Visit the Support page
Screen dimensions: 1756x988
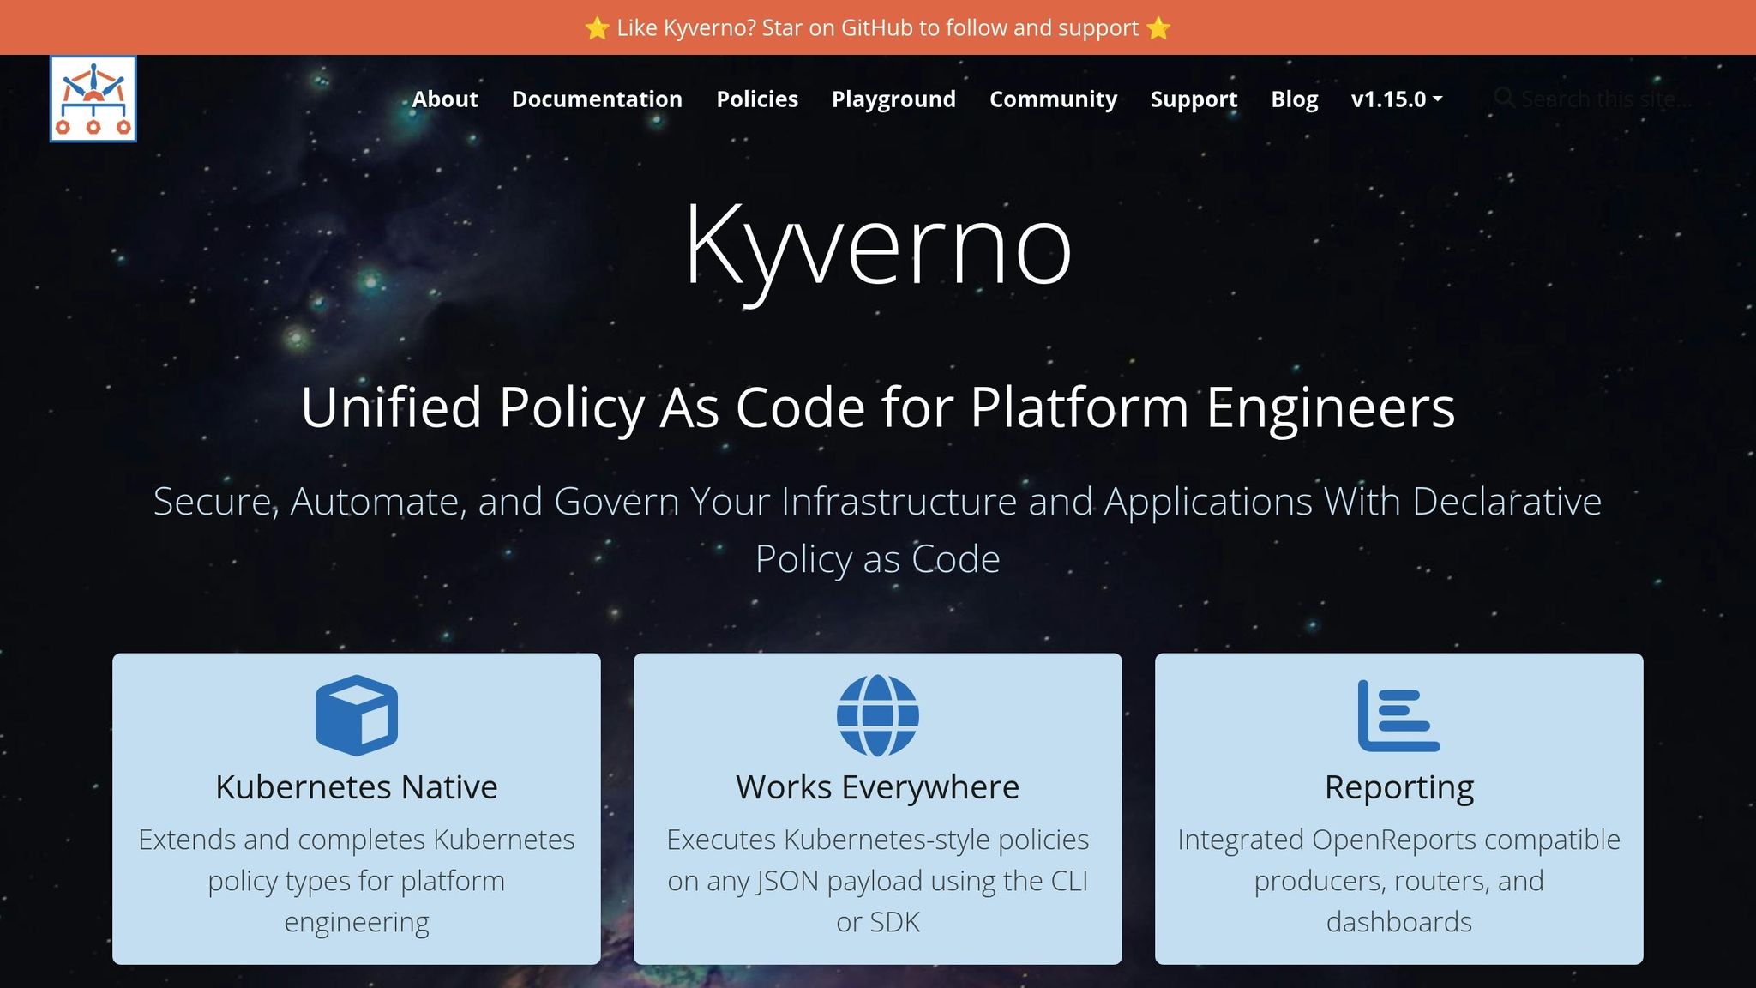tap(1194, 99)
